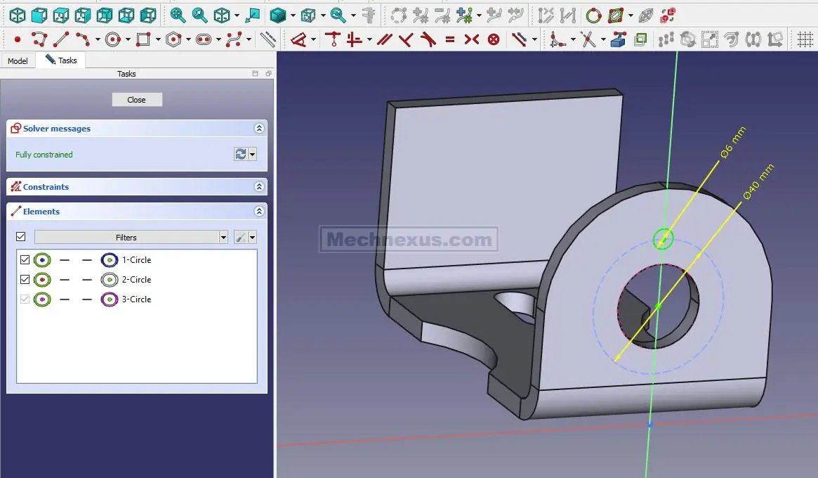This screenshot has width=818, height=478.
Task: Collapse the Solver messages panel
Action: point(259,129)
